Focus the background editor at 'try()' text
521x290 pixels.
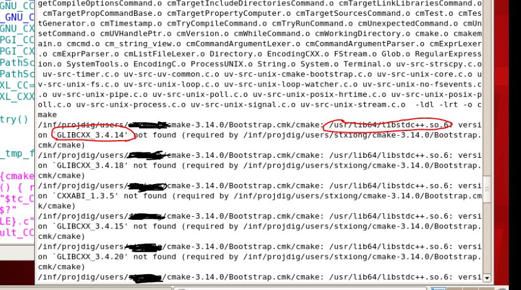[14, 119]
